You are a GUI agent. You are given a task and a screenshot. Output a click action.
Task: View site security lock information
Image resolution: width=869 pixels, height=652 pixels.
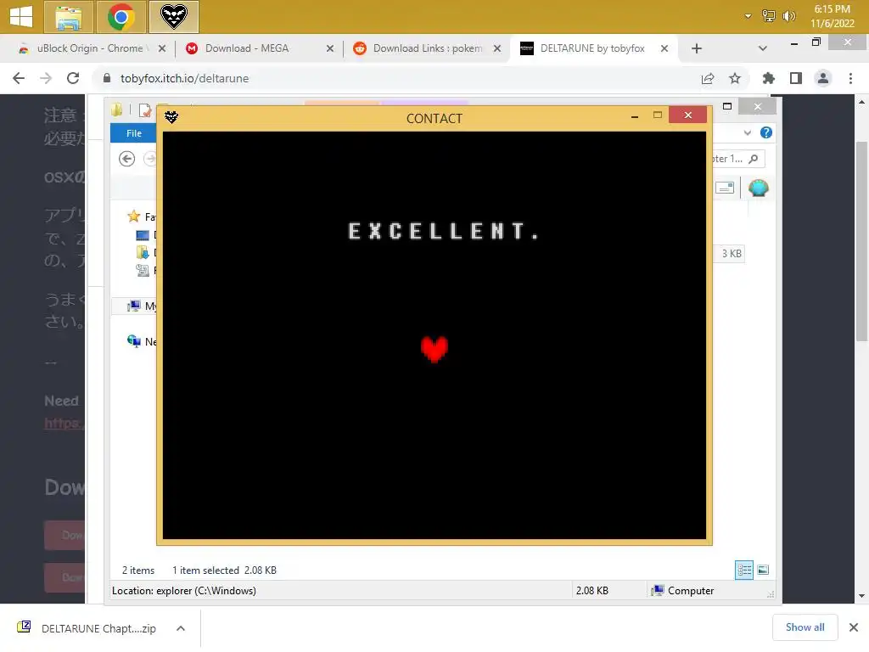coord(107,78)
